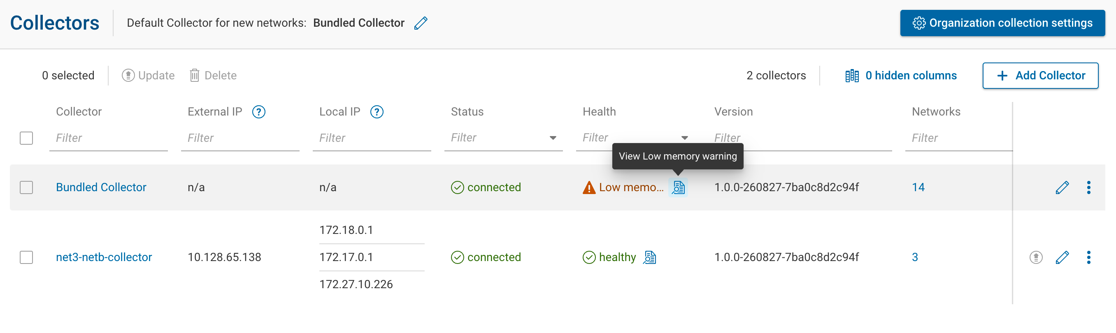Expand the Status filter dropdown
The image size is (1116, 333).
(553, 138)
